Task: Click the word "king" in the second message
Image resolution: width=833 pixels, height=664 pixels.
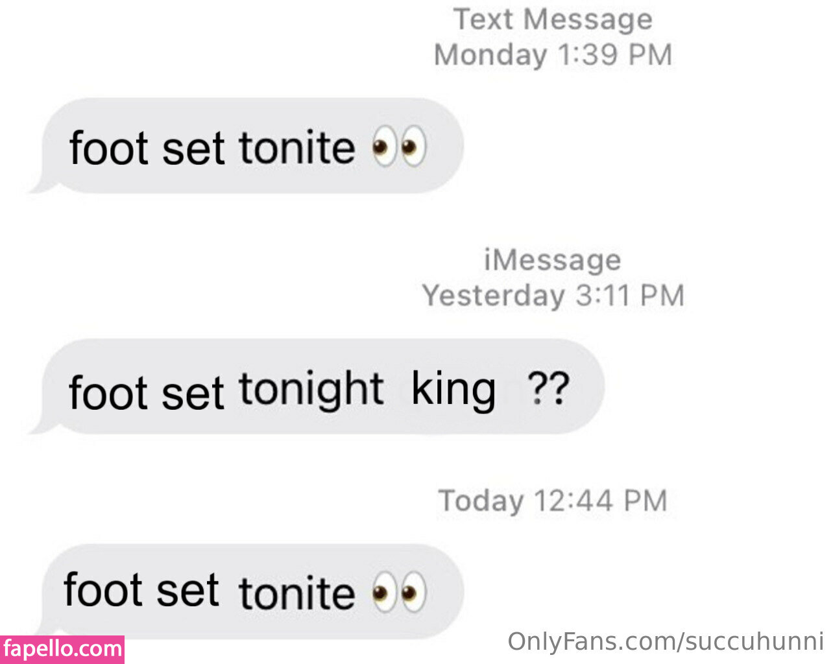Action: (x=453, y=390)
